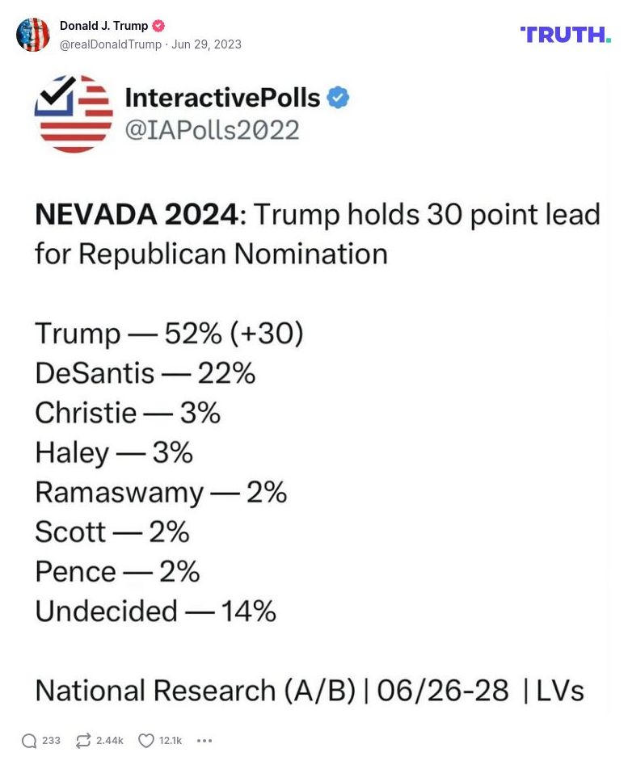
Task: Click the @IAPolls2022 handle in the image
Action: point(212,130)
